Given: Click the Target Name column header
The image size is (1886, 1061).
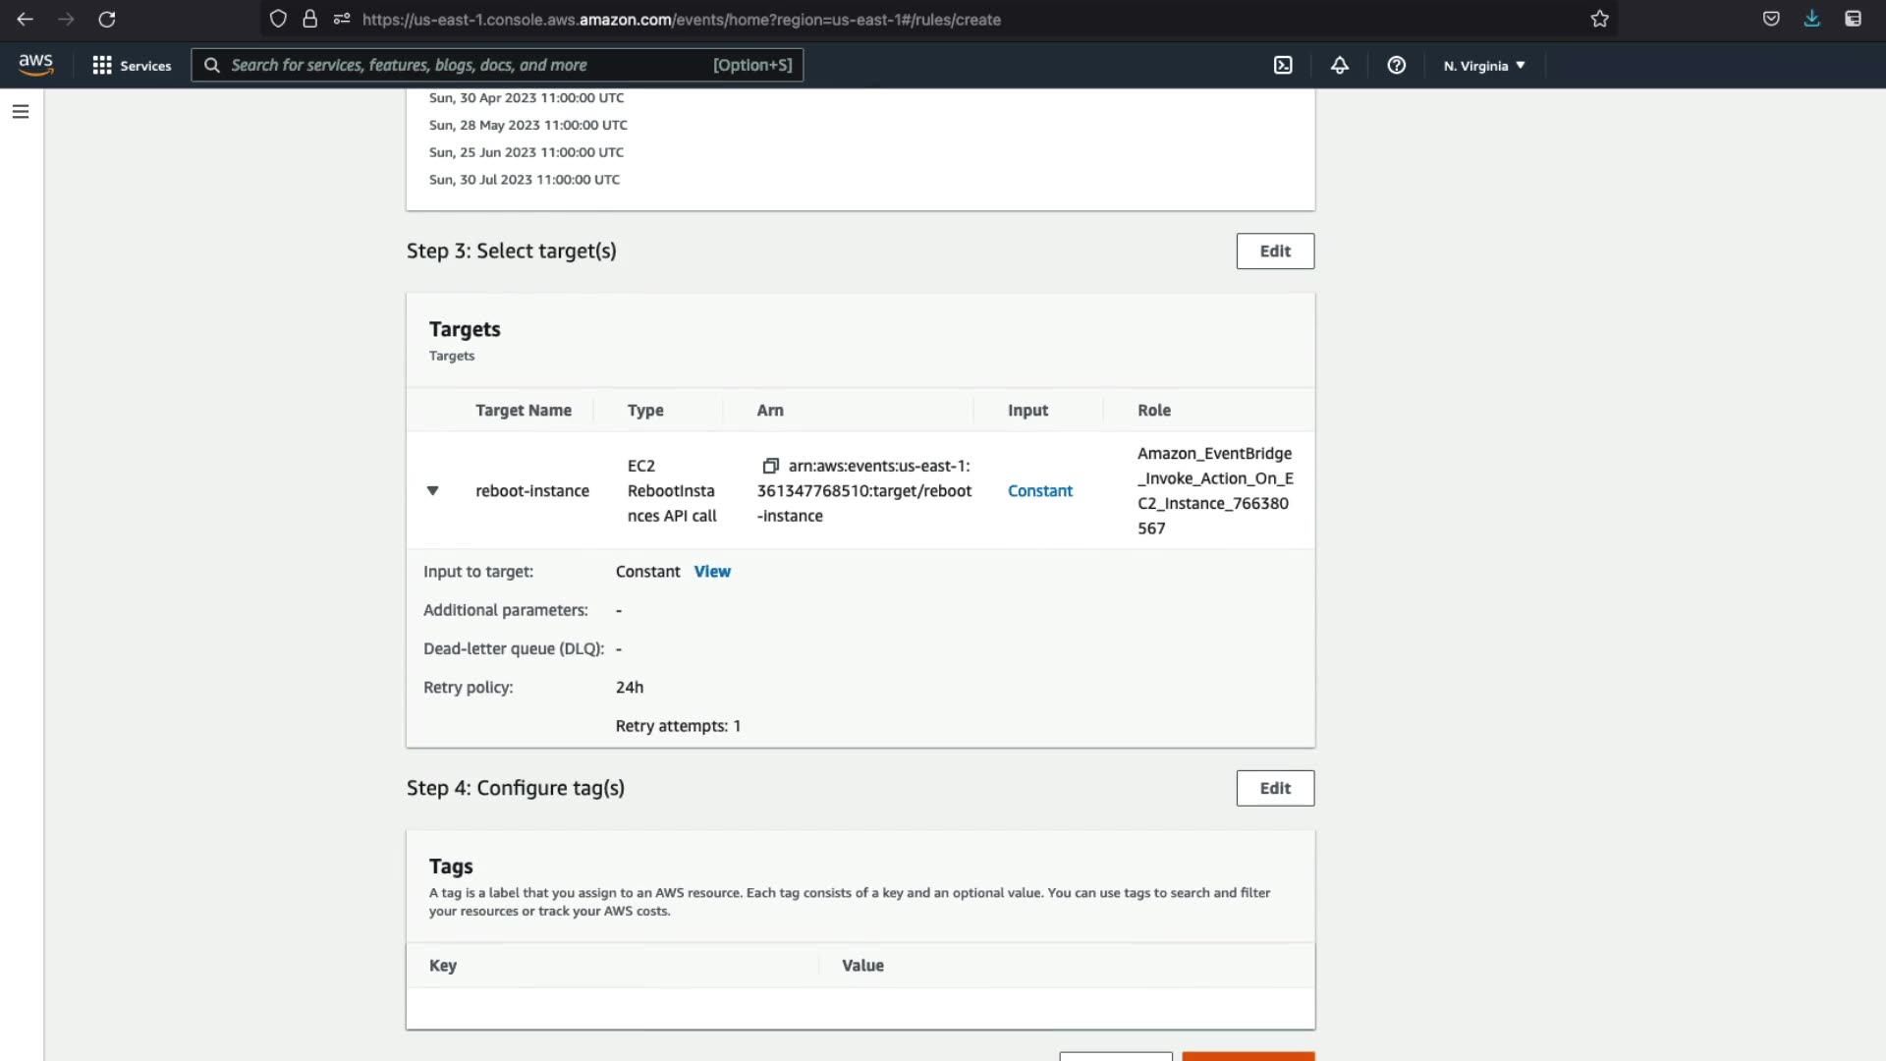Looking at the screenshot, I should pos(523,411).
